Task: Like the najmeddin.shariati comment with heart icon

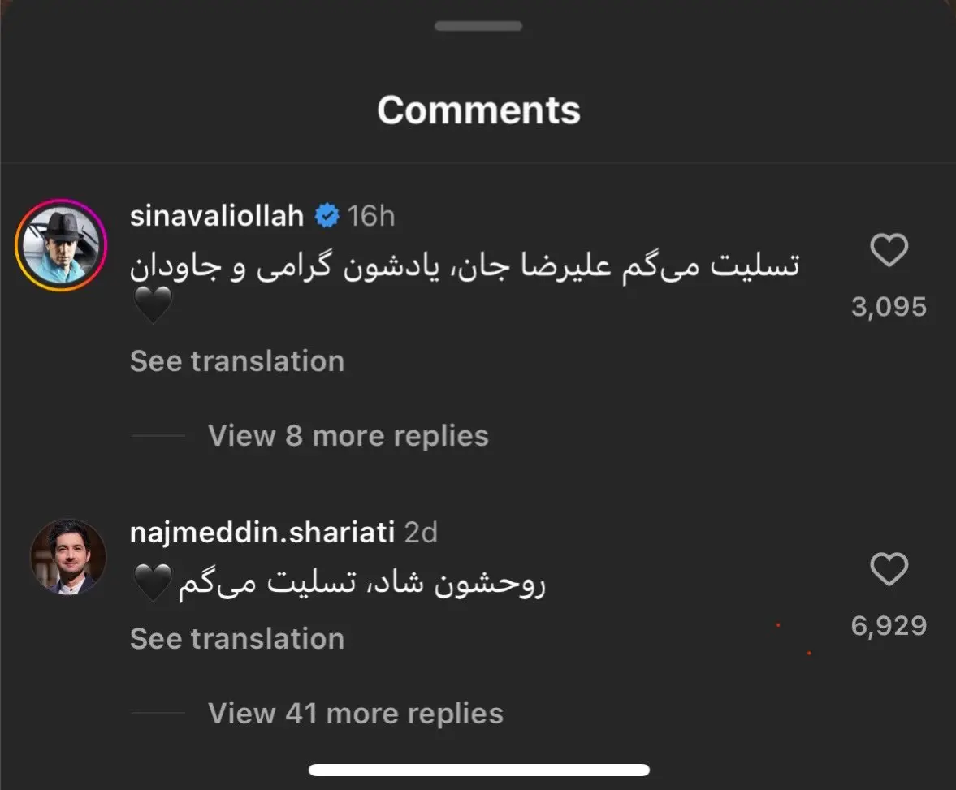Action: coord(889,570)
